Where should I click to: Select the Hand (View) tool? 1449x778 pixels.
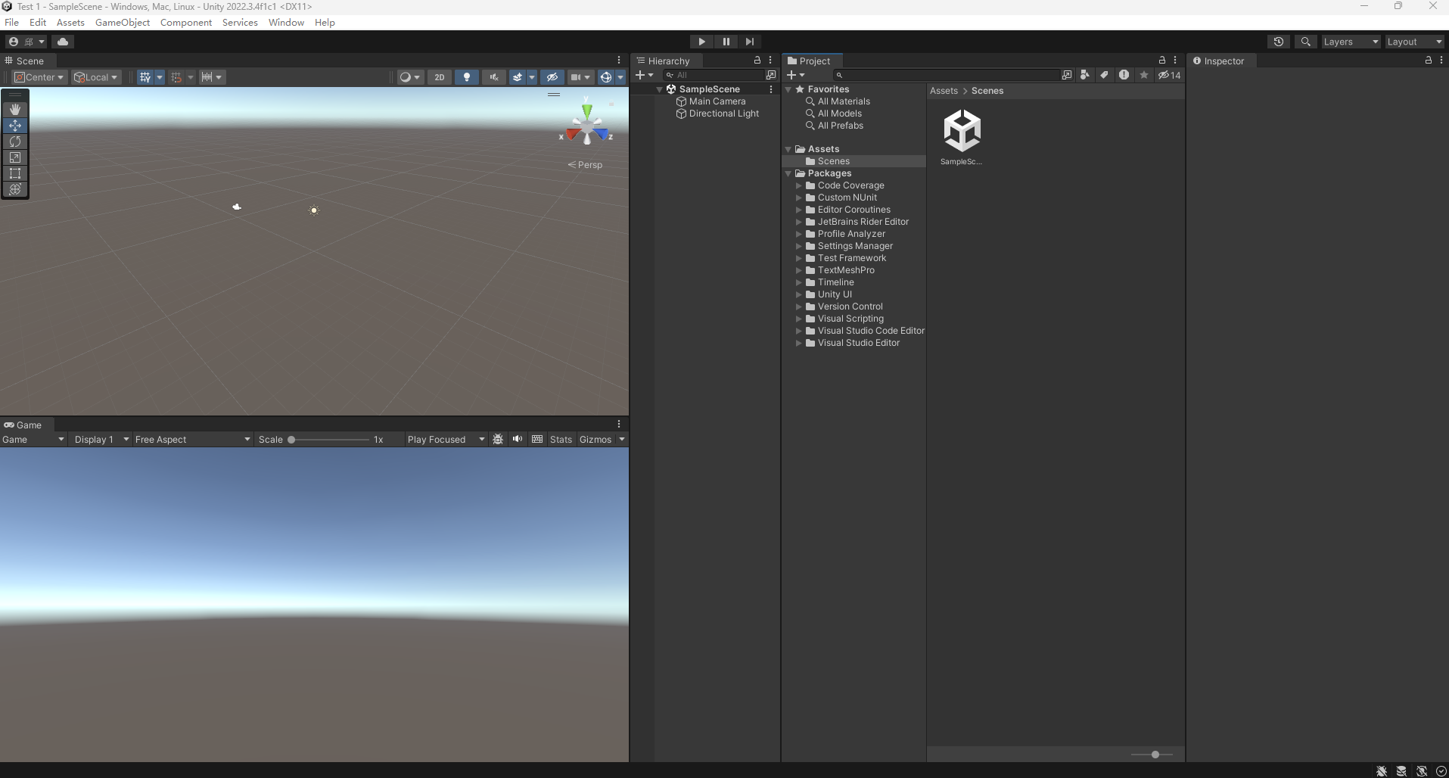[15, 109]
